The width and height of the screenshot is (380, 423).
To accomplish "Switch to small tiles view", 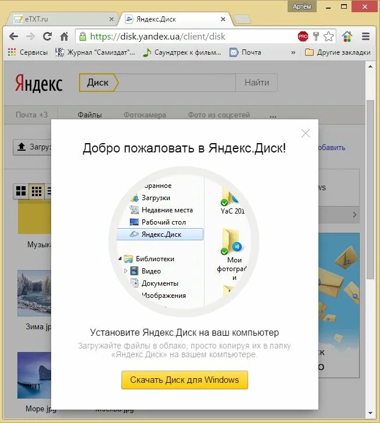I will 37,191.
